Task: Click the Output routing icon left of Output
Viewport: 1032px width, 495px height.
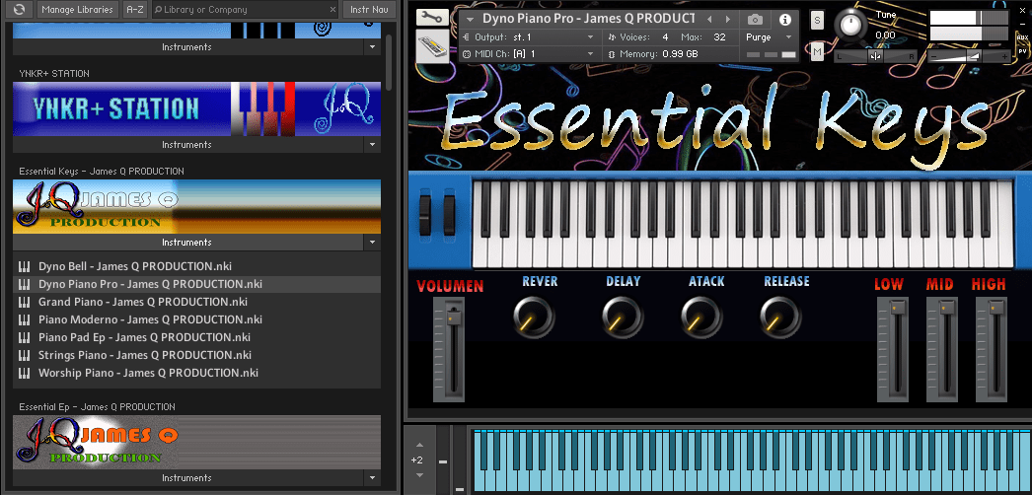Action: click(467, 36)
